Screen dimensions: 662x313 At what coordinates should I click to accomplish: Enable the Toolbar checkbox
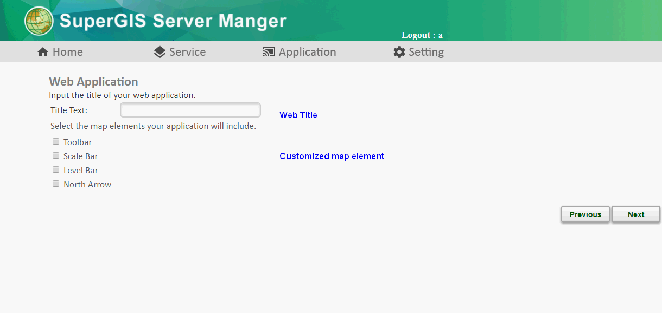click(x=56, y=142)
